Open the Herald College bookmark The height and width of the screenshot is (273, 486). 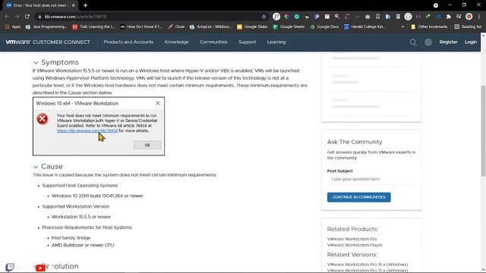[364, 27]
